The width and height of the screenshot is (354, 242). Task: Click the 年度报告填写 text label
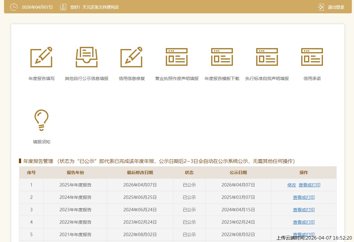(x=41, y=78)
